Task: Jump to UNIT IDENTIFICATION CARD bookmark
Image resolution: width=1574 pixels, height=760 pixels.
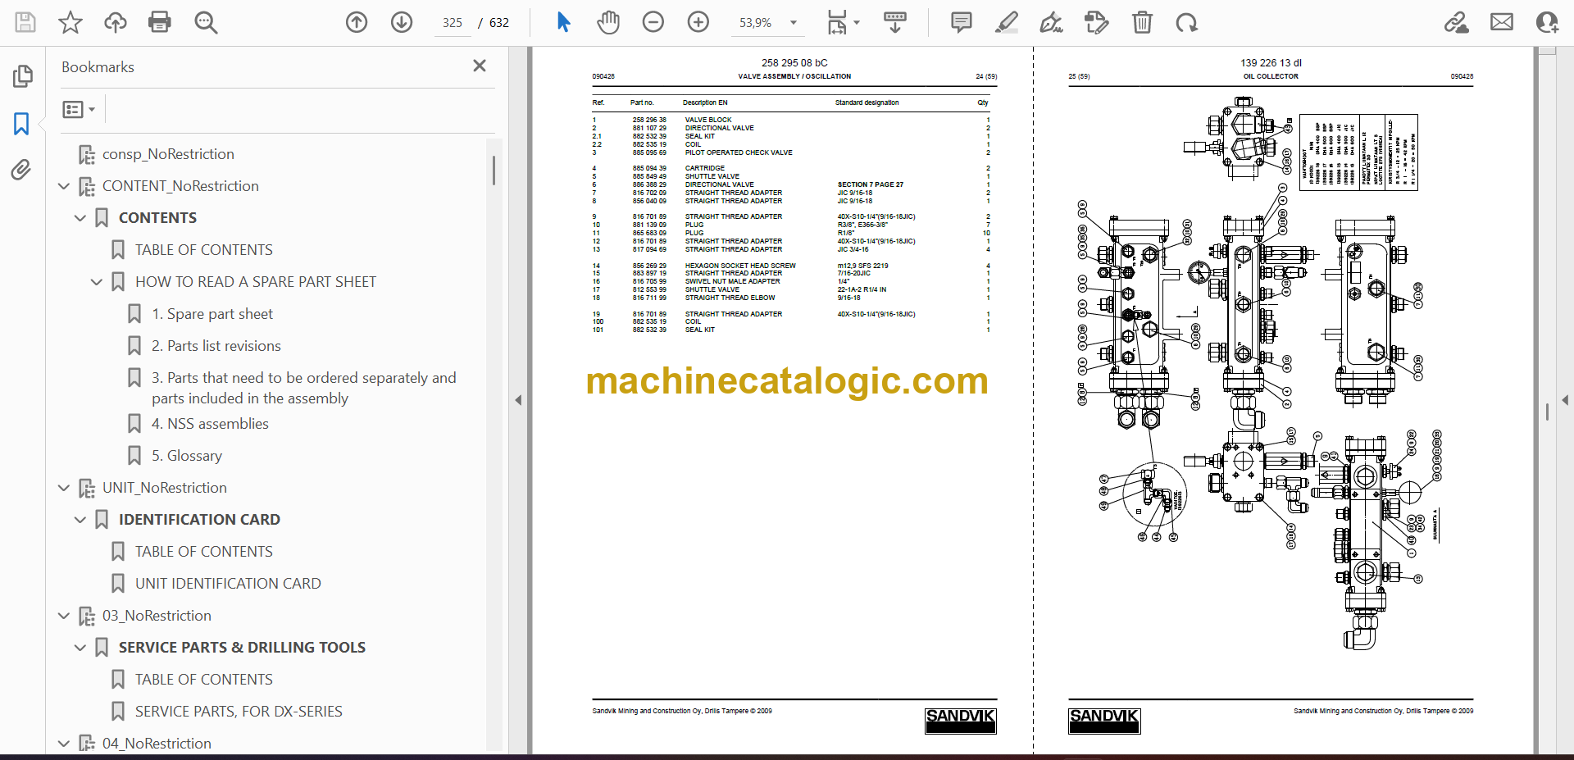Action: (228, 584)
